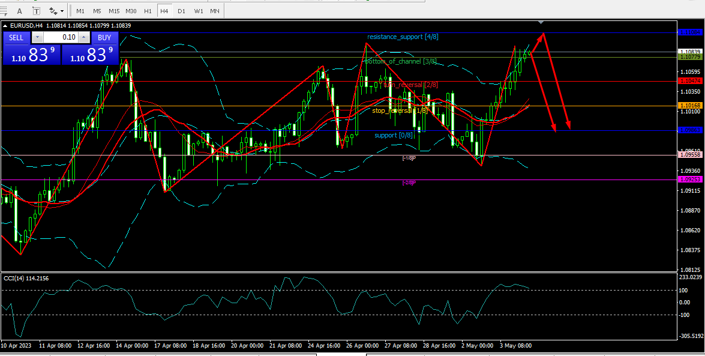Select the Text Label tool

pos(37,10)
